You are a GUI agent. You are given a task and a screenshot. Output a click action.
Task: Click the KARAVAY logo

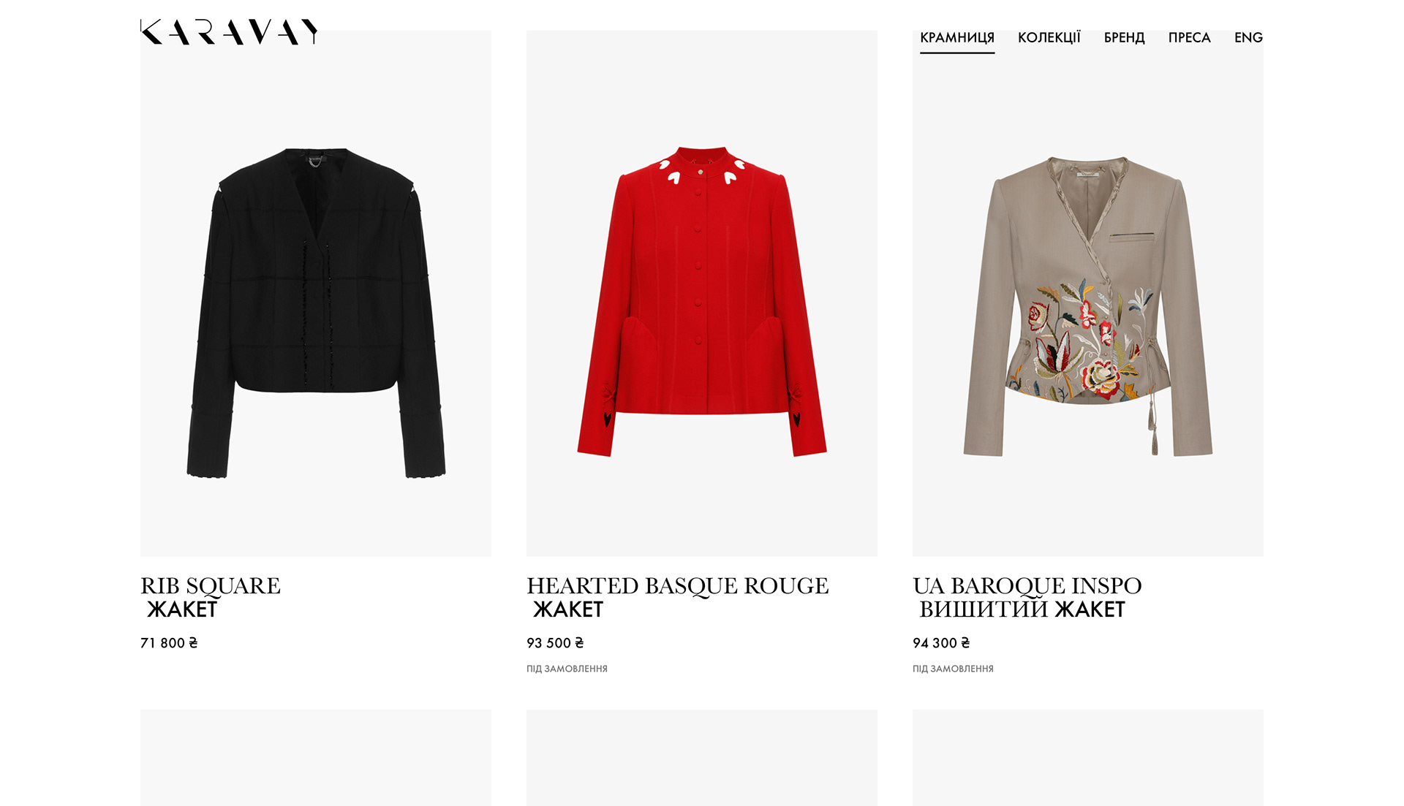(x=229, y=32)
